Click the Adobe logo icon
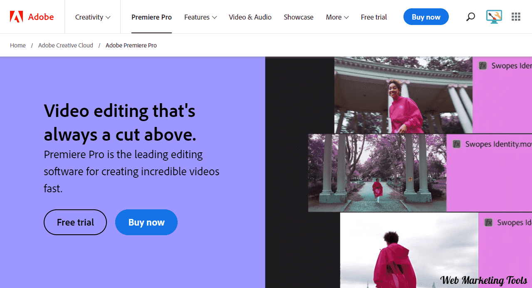Screen dimensions: 532x288 [x=17, y=17]
